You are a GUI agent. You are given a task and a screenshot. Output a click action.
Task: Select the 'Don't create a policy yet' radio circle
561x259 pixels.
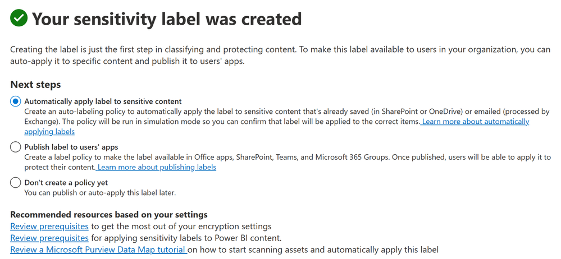tap(15, 183)
